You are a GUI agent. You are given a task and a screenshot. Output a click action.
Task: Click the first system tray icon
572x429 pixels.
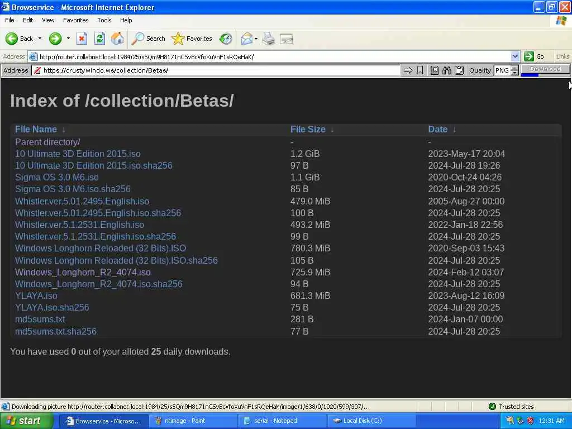coord(510,421)
